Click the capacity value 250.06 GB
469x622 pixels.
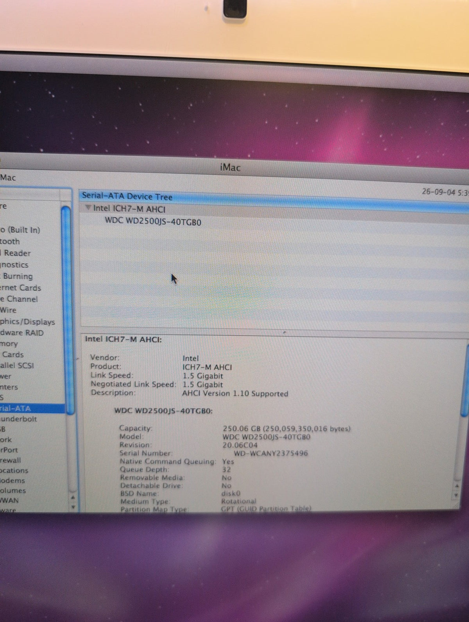(242, 428)
